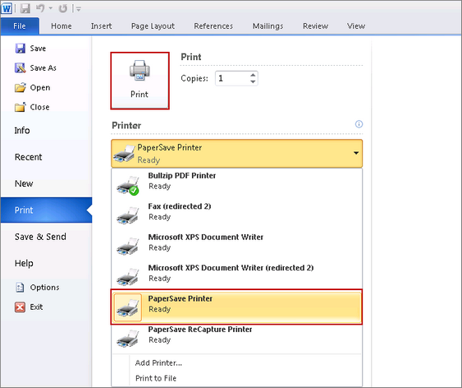This screenshot has width=462, height=388.
Task: Click the red Exit icon
Action: coord(20,307)
